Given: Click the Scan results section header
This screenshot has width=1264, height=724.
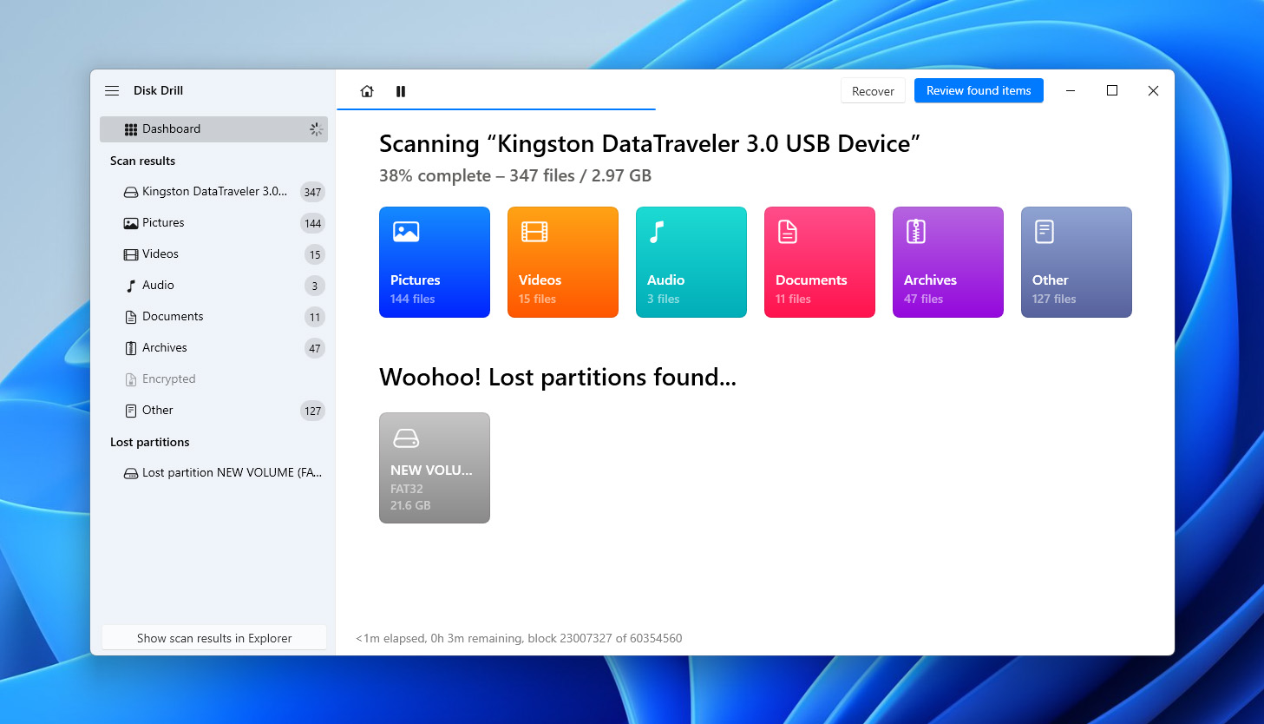Looking at the screenshot, I should tap(142, 161).
